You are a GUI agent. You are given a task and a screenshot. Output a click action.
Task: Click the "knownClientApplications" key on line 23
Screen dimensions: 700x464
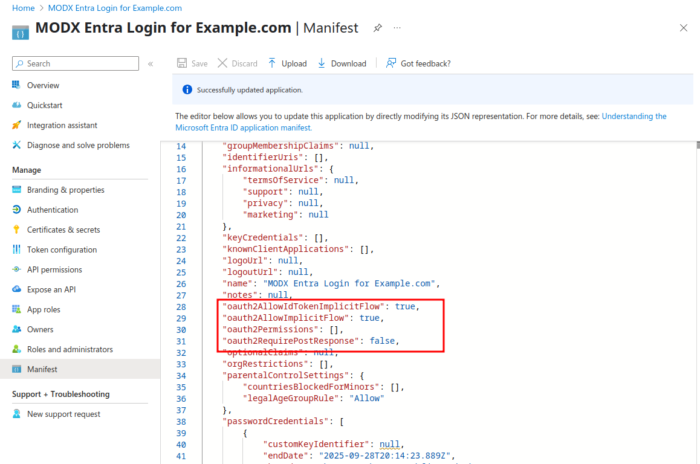[286, 249]
